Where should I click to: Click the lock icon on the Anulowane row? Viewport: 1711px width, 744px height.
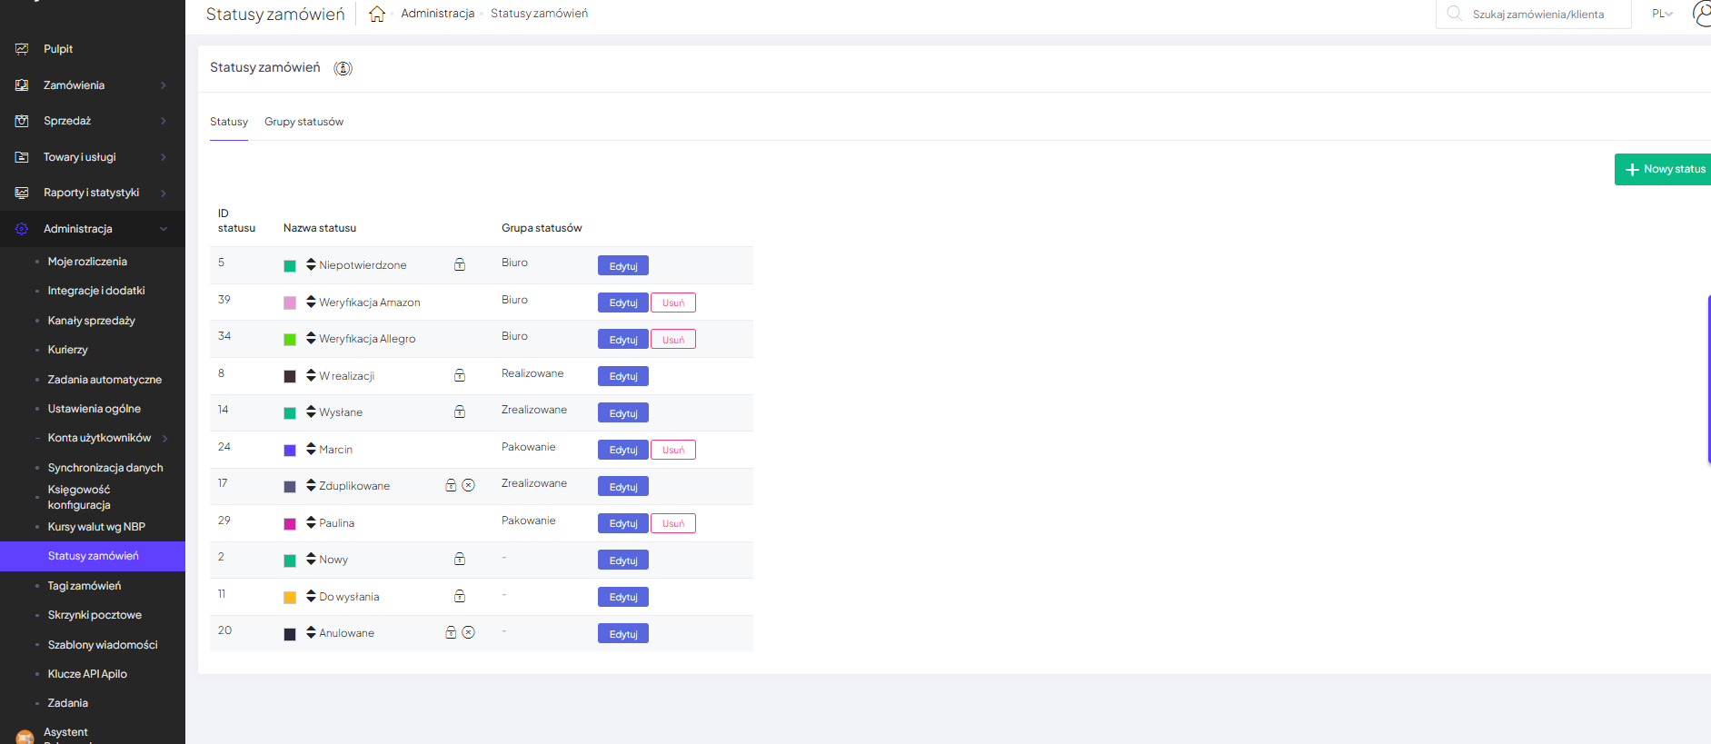click(x=451, y=632)
